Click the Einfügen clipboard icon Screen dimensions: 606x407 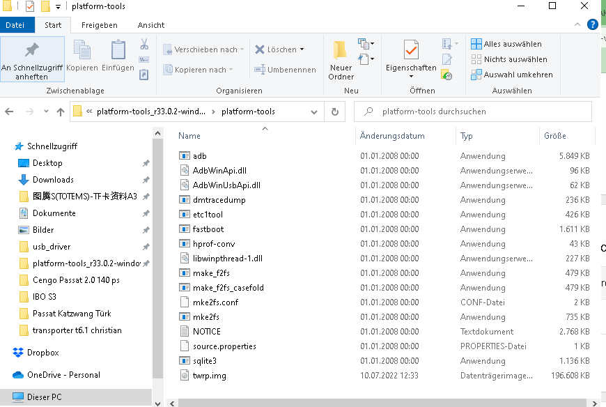[x=118, y=56]
